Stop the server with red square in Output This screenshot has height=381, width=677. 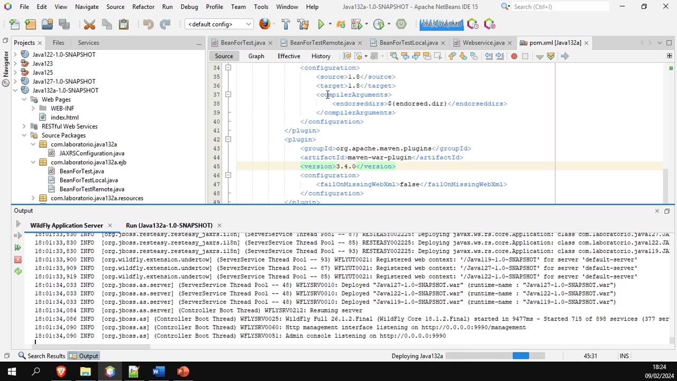pos(18,259)
